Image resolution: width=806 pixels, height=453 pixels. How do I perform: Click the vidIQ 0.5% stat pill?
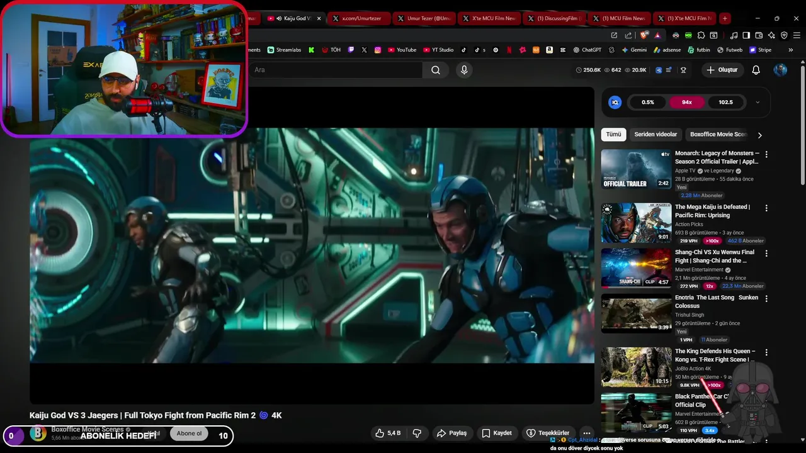[648, 102]
